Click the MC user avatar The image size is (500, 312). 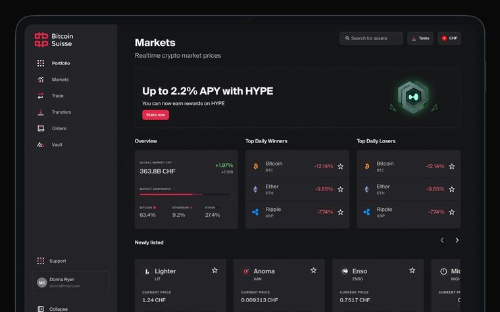[x=41, y=282]
